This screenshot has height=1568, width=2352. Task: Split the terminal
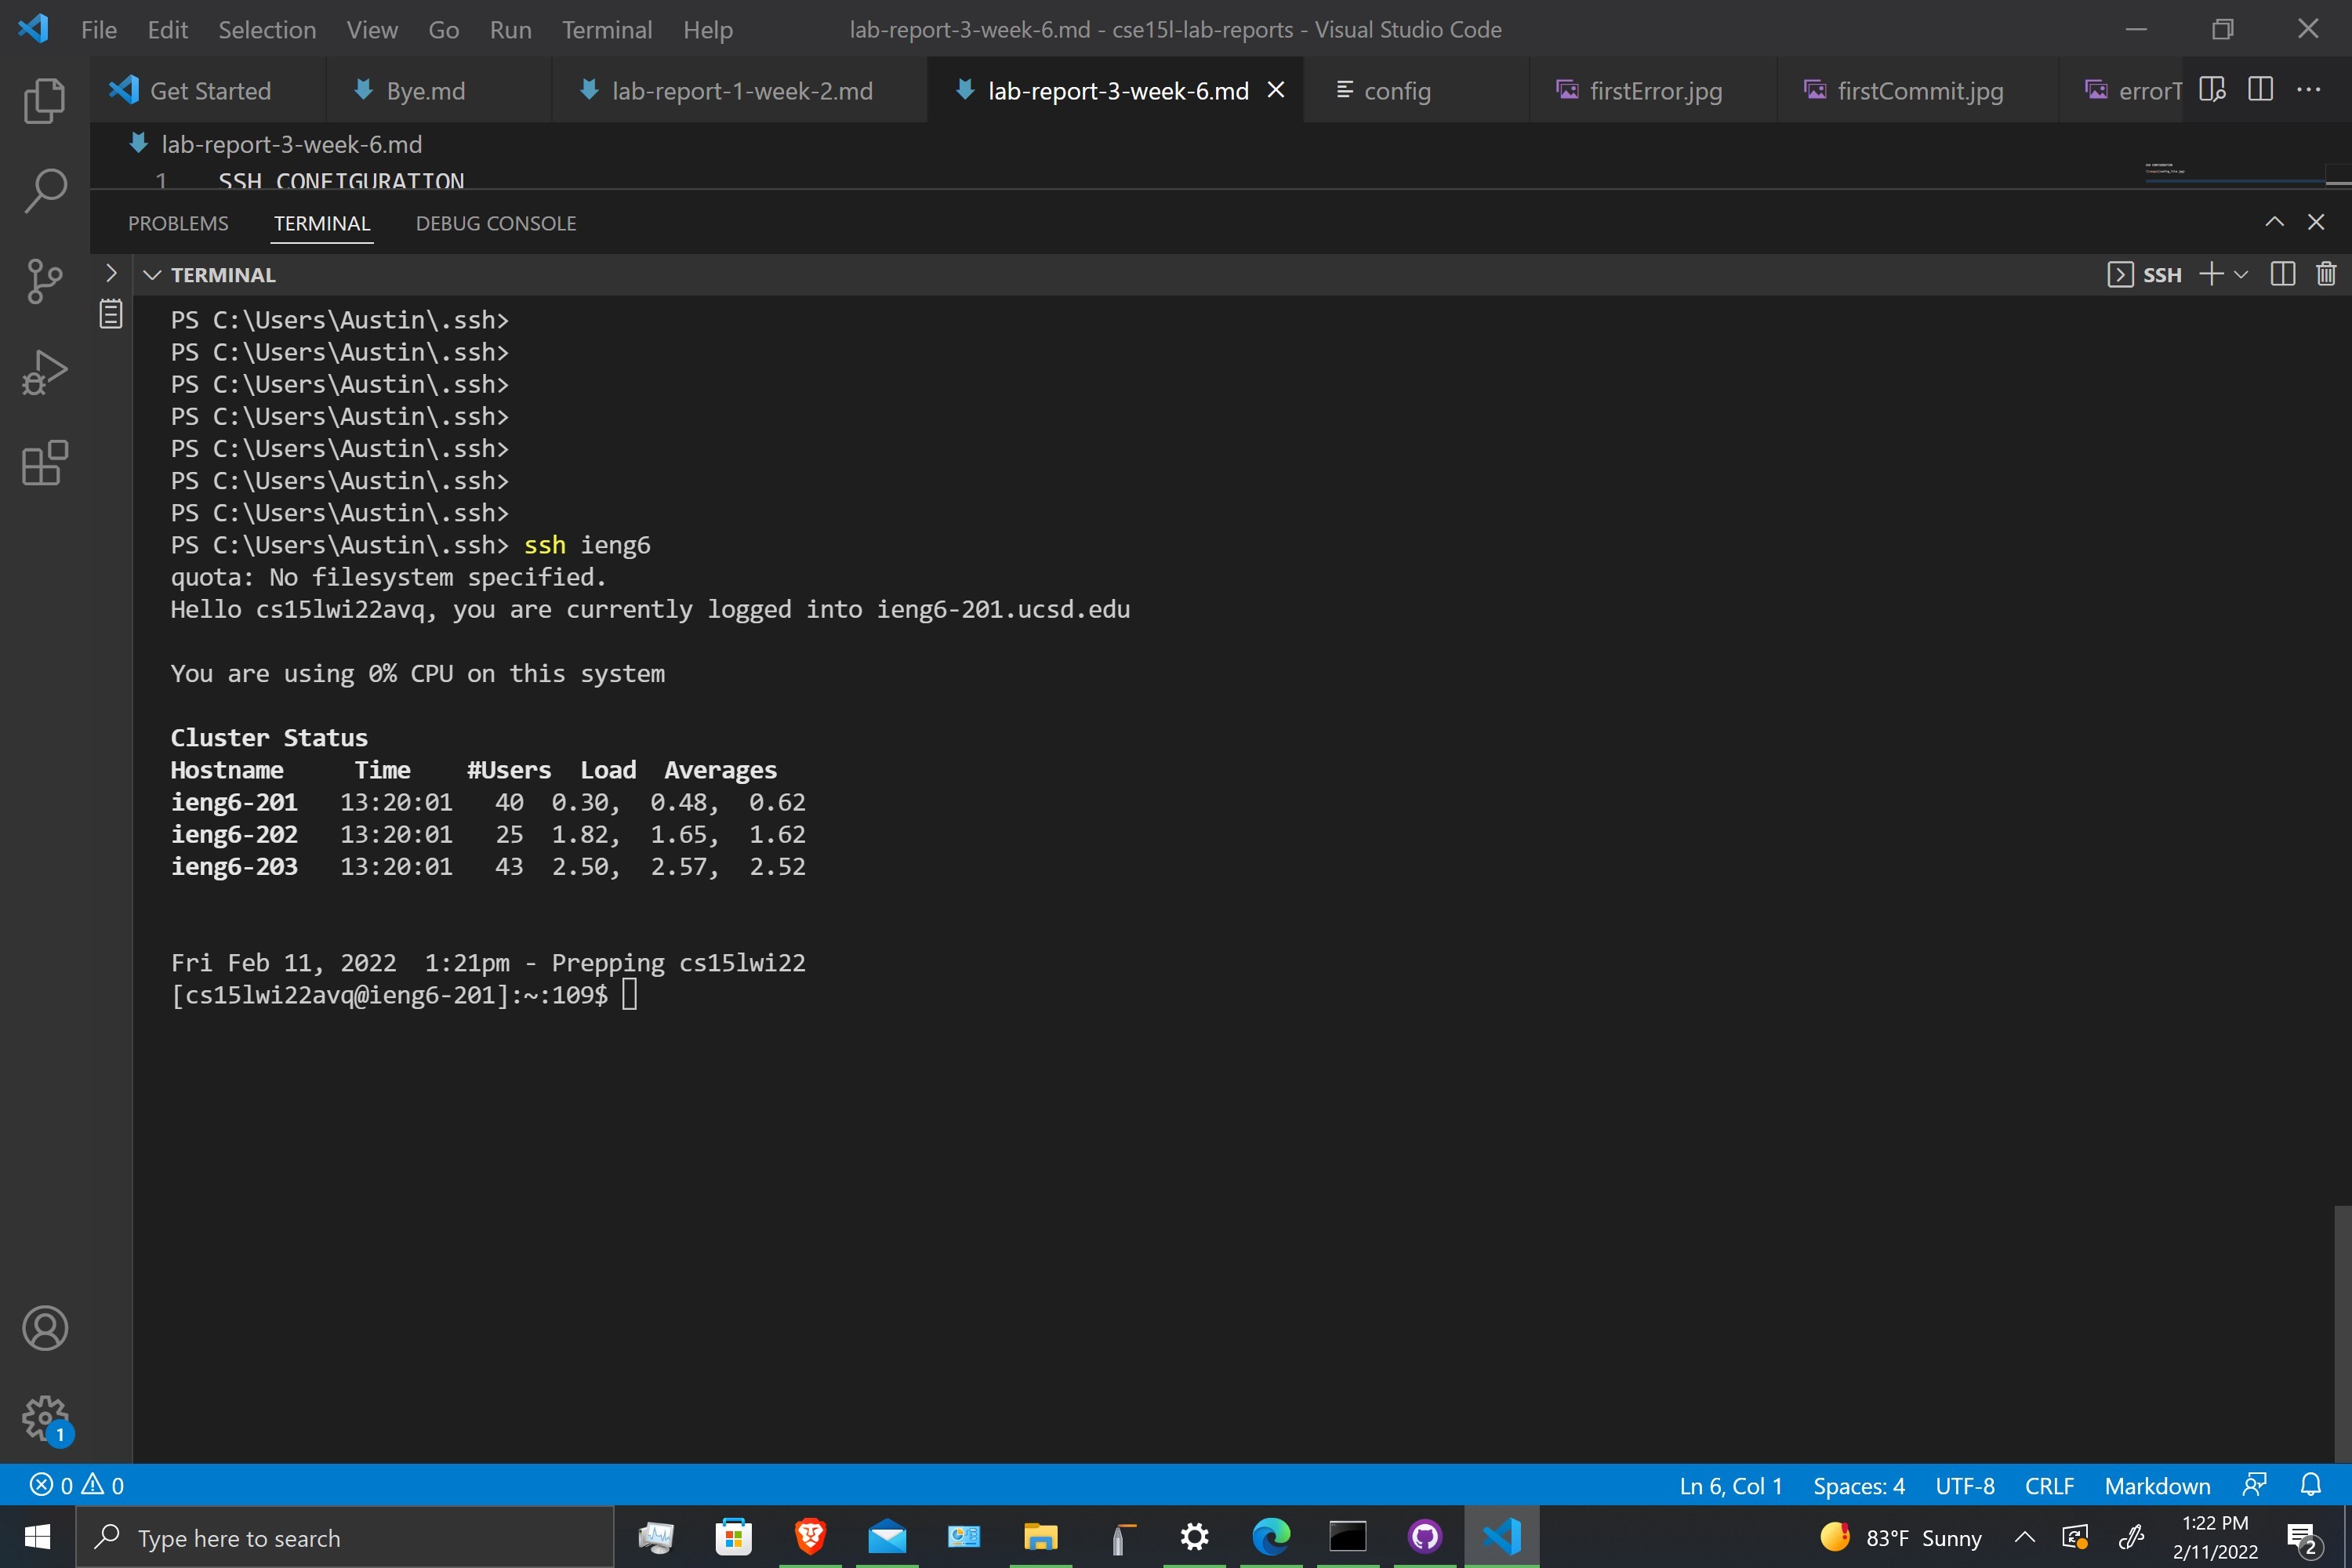point(2283,274)
